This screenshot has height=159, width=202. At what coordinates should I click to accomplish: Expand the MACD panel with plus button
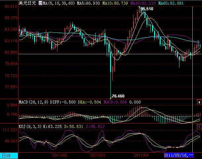(x=199, y=102)
